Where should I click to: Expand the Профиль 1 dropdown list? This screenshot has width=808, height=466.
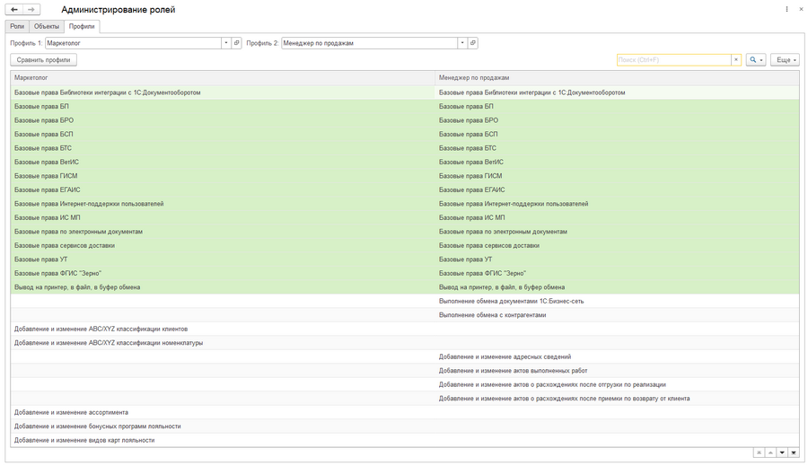point(226,43)
